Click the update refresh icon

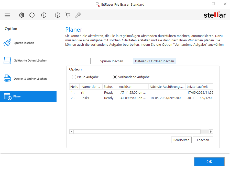click(32, 15)
